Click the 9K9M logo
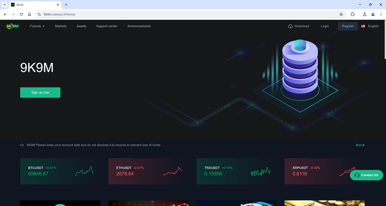 [12, 26]
